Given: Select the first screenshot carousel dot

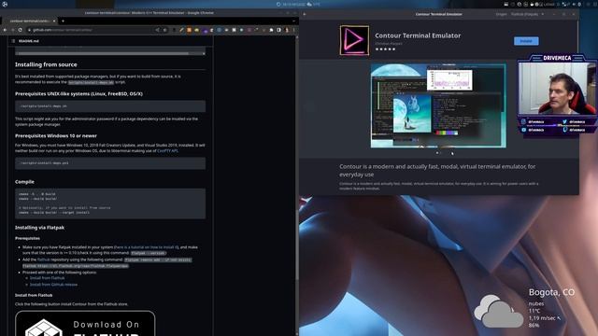Looking at the screenshot, I should point(437,153).
